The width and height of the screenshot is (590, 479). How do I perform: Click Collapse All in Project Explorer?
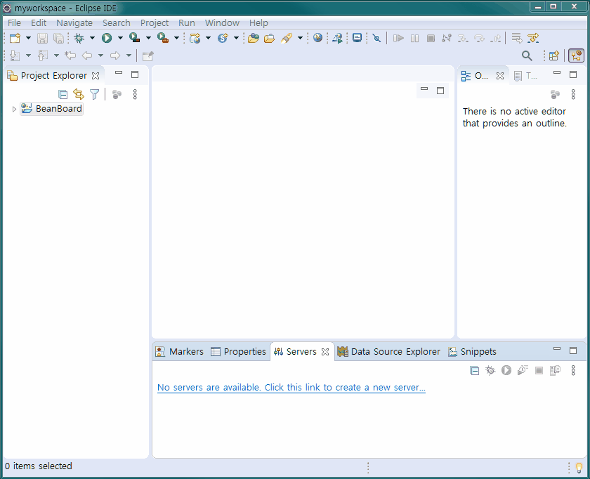coord(63,94)
